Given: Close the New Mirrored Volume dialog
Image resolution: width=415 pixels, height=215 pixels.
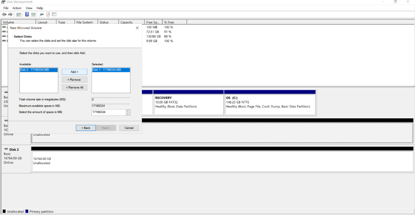Looking at the screenshot, I should point(137,28).
